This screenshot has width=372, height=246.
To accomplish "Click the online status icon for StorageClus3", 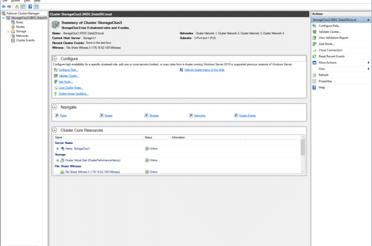I will click(x=147, y=149).
